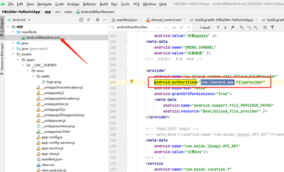Collapse all in the Project panel
The width and height of the screenshot is (284, 172).
click(88, 20)
